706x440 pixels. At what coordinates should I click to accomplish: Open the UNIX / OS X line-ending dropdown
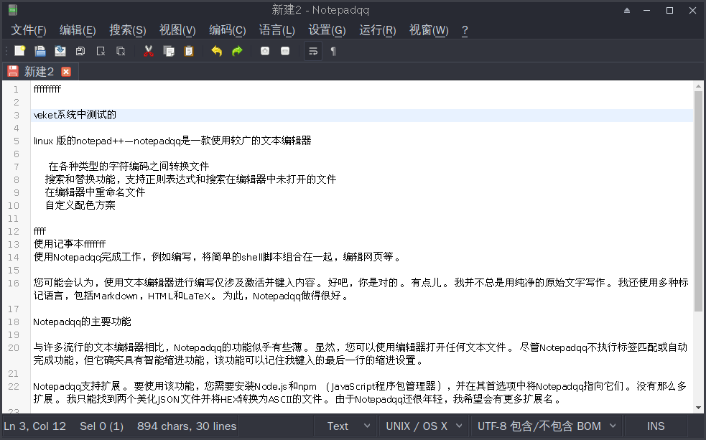423,426
